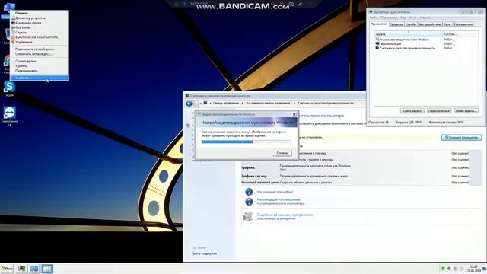Click 'Все элементы панели управления' breadcrumb
The width and height of the screenshot is (487, 274).
[268, 104]
